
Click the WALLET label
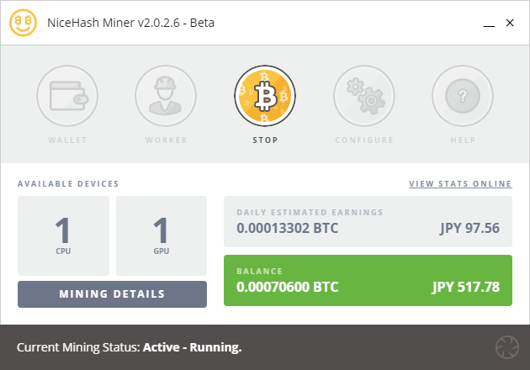coord(67,140)
